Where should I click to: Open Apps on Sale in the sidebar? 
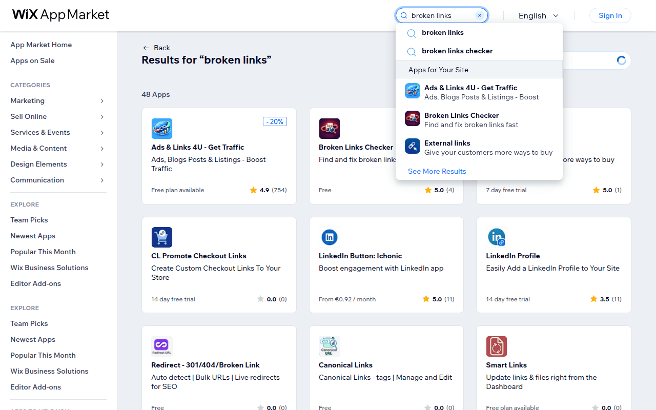(x=32, y=60)
